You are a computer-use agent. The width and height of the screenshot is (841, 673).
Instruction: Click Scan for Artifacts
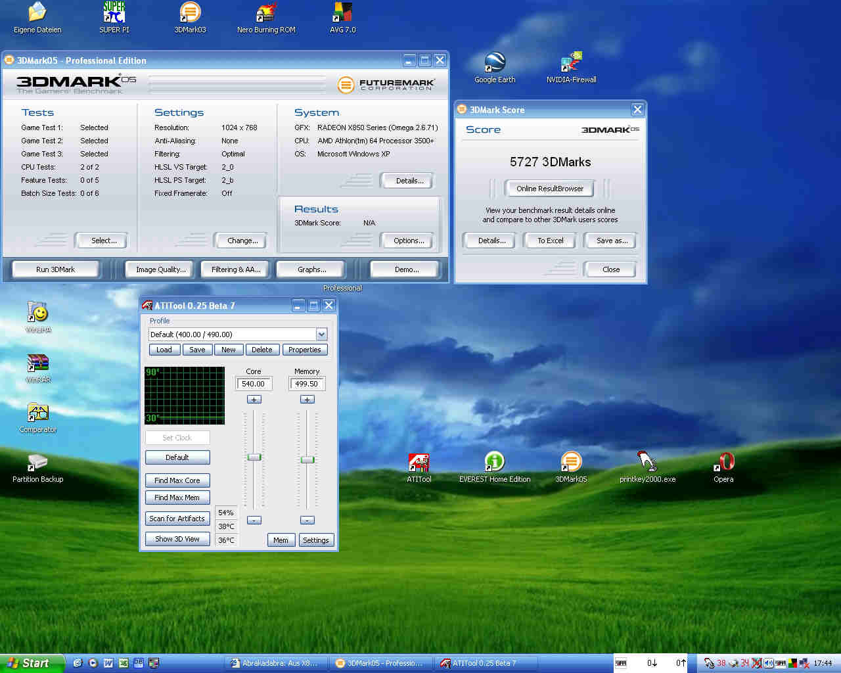(177, 519)
